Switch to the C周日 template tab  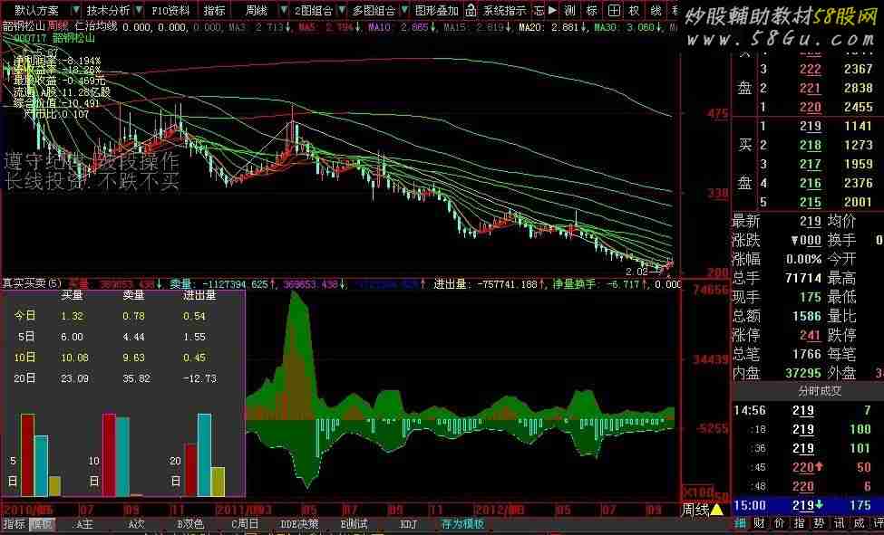click(x=245, y=524)
